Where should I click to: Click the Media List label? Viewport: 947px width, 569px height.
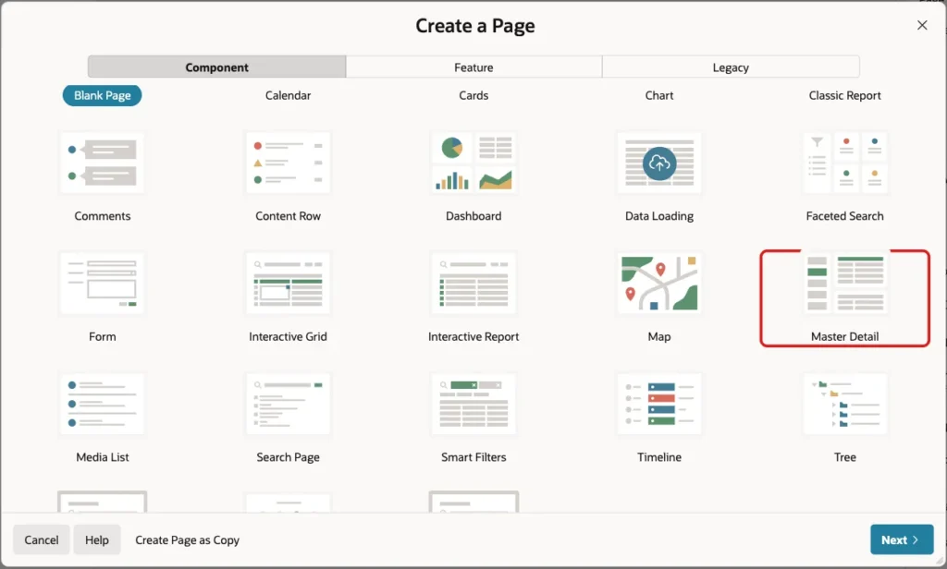(x=102, y=457)
